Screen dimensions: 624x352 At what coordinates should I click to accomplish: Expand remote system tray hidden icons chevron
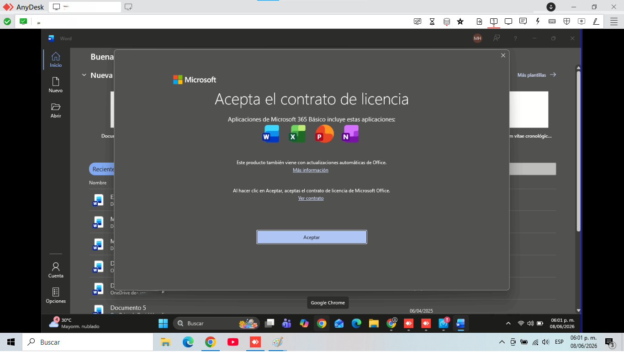pyautogui.click(x=508, y=324)
